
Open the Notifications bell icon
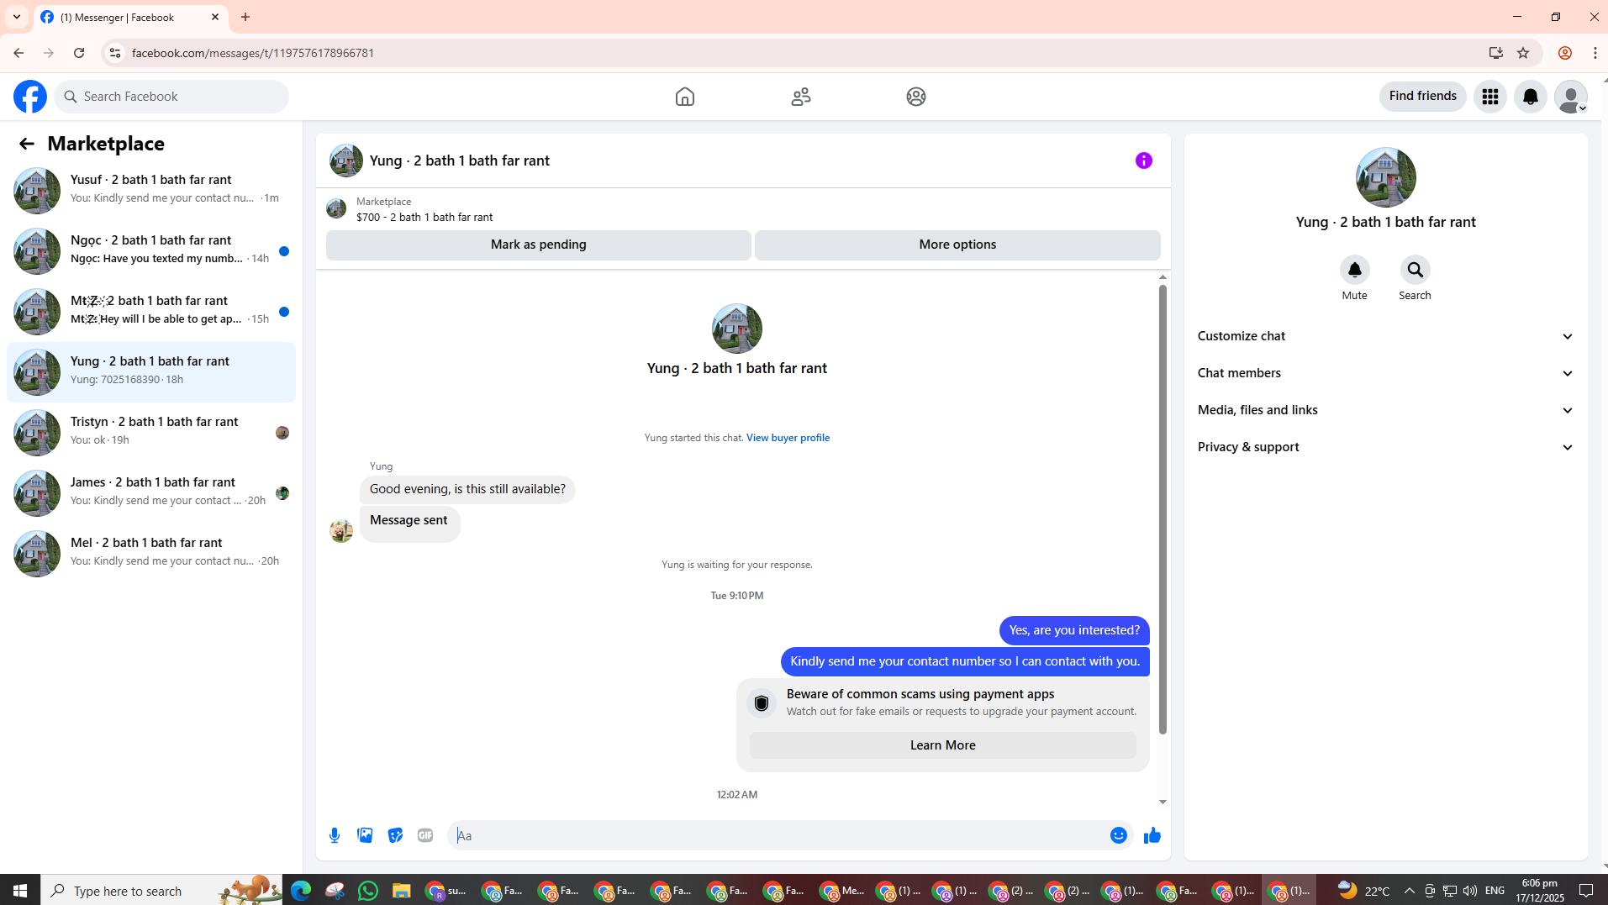click(1531, 97)
